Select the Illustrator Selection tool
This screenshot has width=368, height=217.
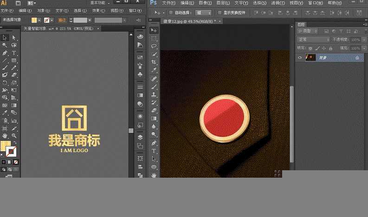pyautogui.click(x=5, y=37)
